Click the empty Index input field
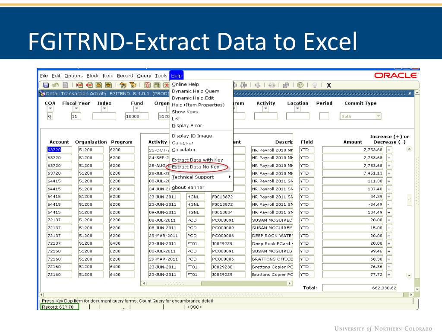Viewport: 442px width, 332px height. pos(104,116)
